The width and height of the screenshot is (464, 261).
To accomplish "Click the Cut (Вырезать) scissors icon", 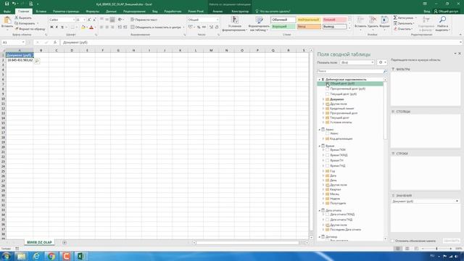I will point(17,17).
